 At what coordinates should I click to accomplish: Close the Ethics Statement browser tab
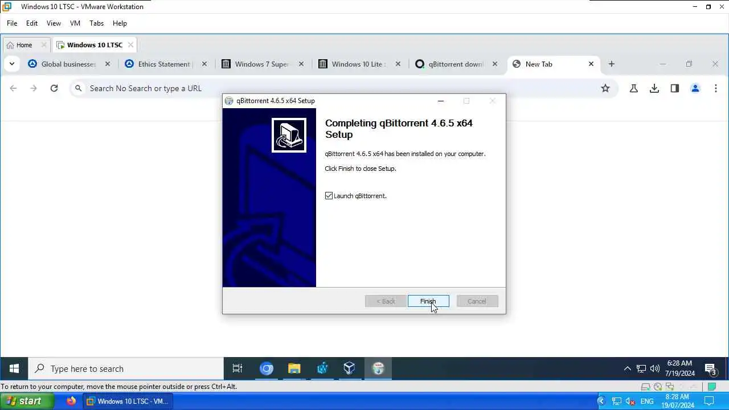204,64
